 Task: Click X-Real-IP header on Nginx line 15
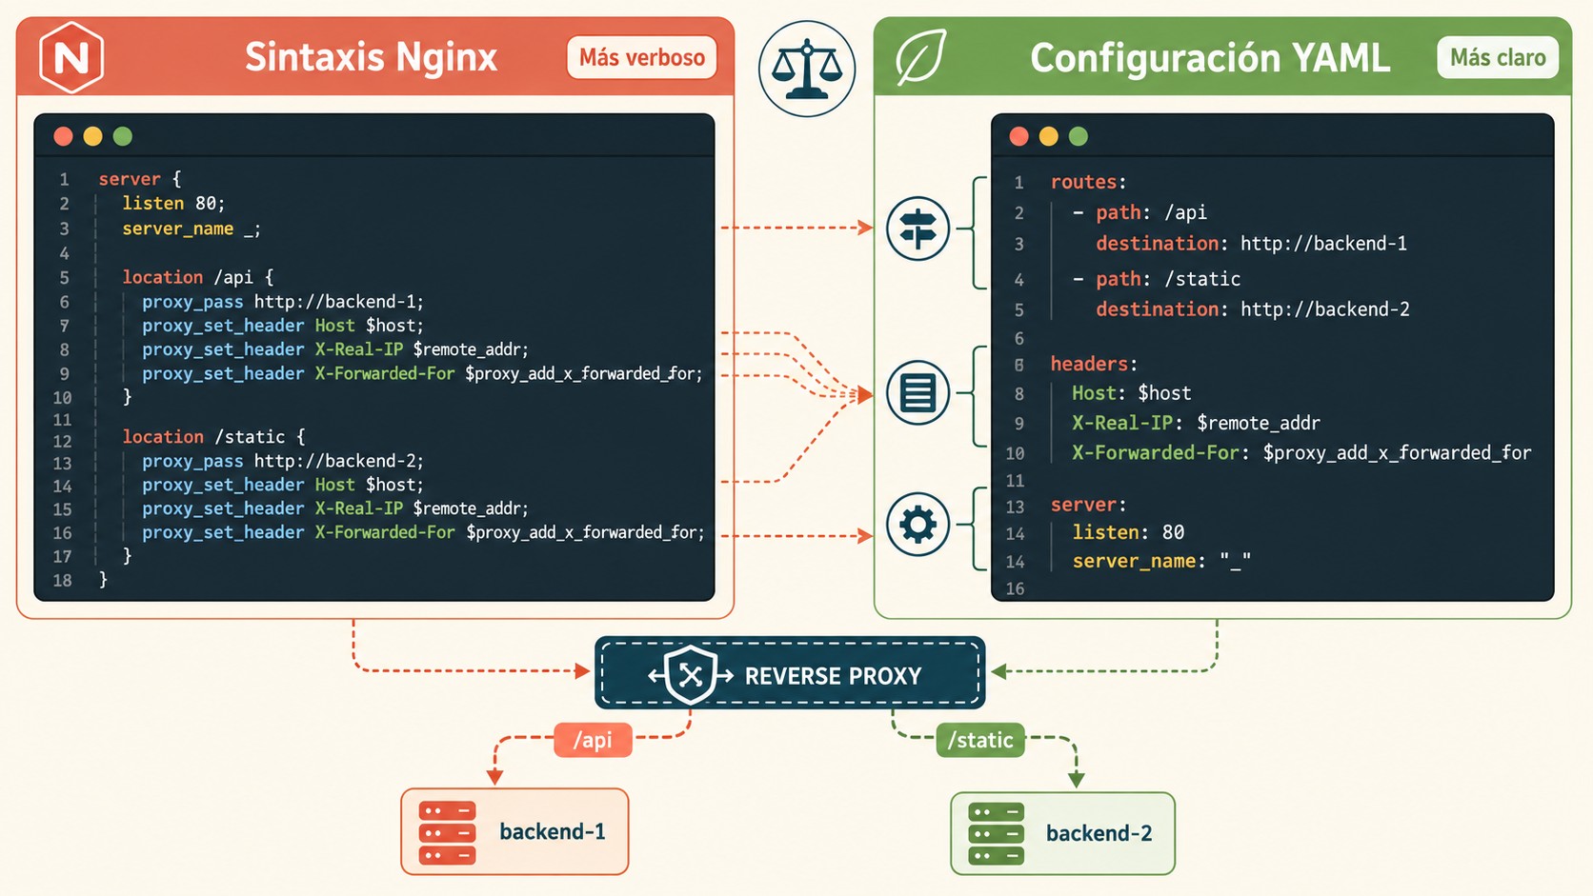click(x=335, y=508)
